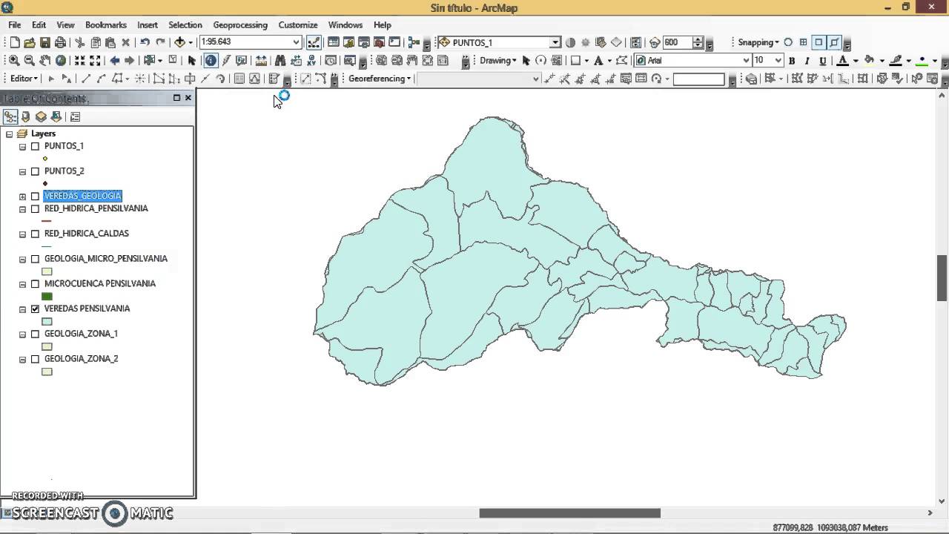Expand the VEREDAS_GEOLOGIA layer

pos(22,196)
